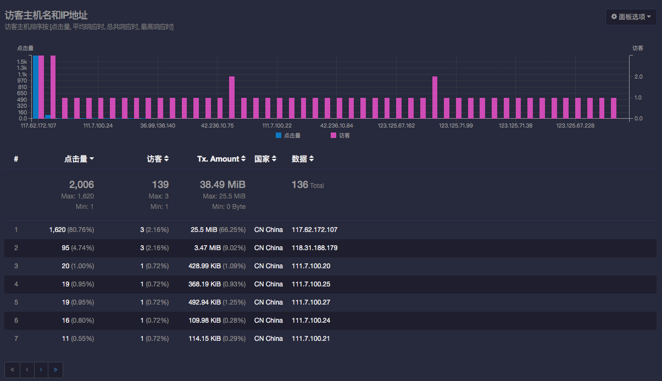Click the first-page double-arrow pagination icon

point(12,369)
